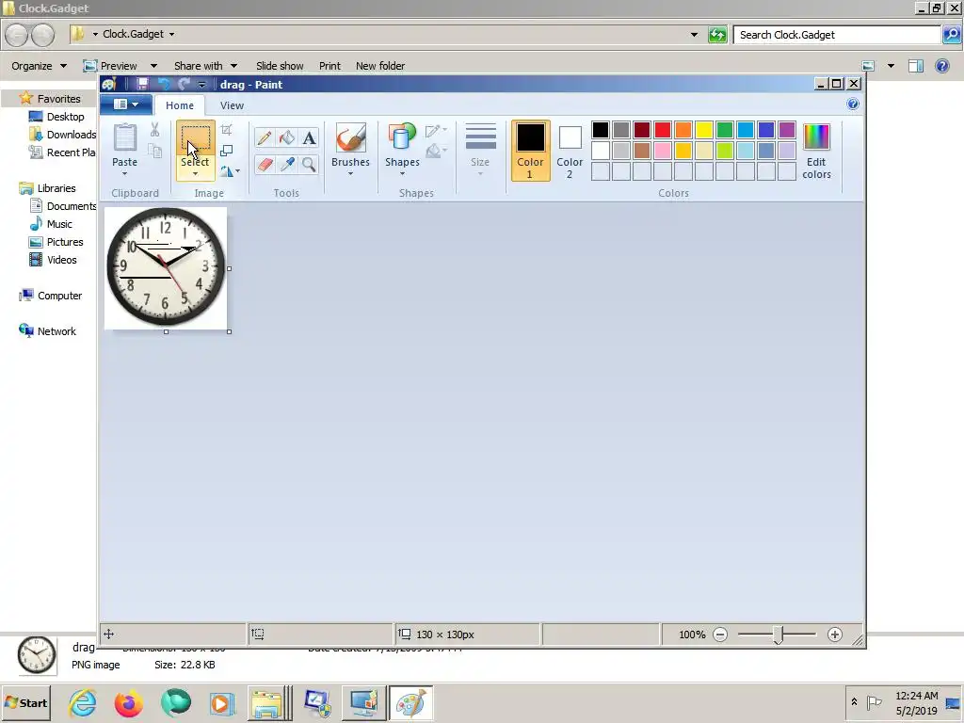Expand the Select options arrow
Viewport: 964px width, 723px height.
(x=196, y=174)
